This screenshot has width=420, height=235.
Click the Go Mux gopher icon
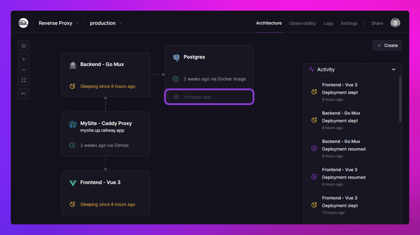tap(73, 65)
